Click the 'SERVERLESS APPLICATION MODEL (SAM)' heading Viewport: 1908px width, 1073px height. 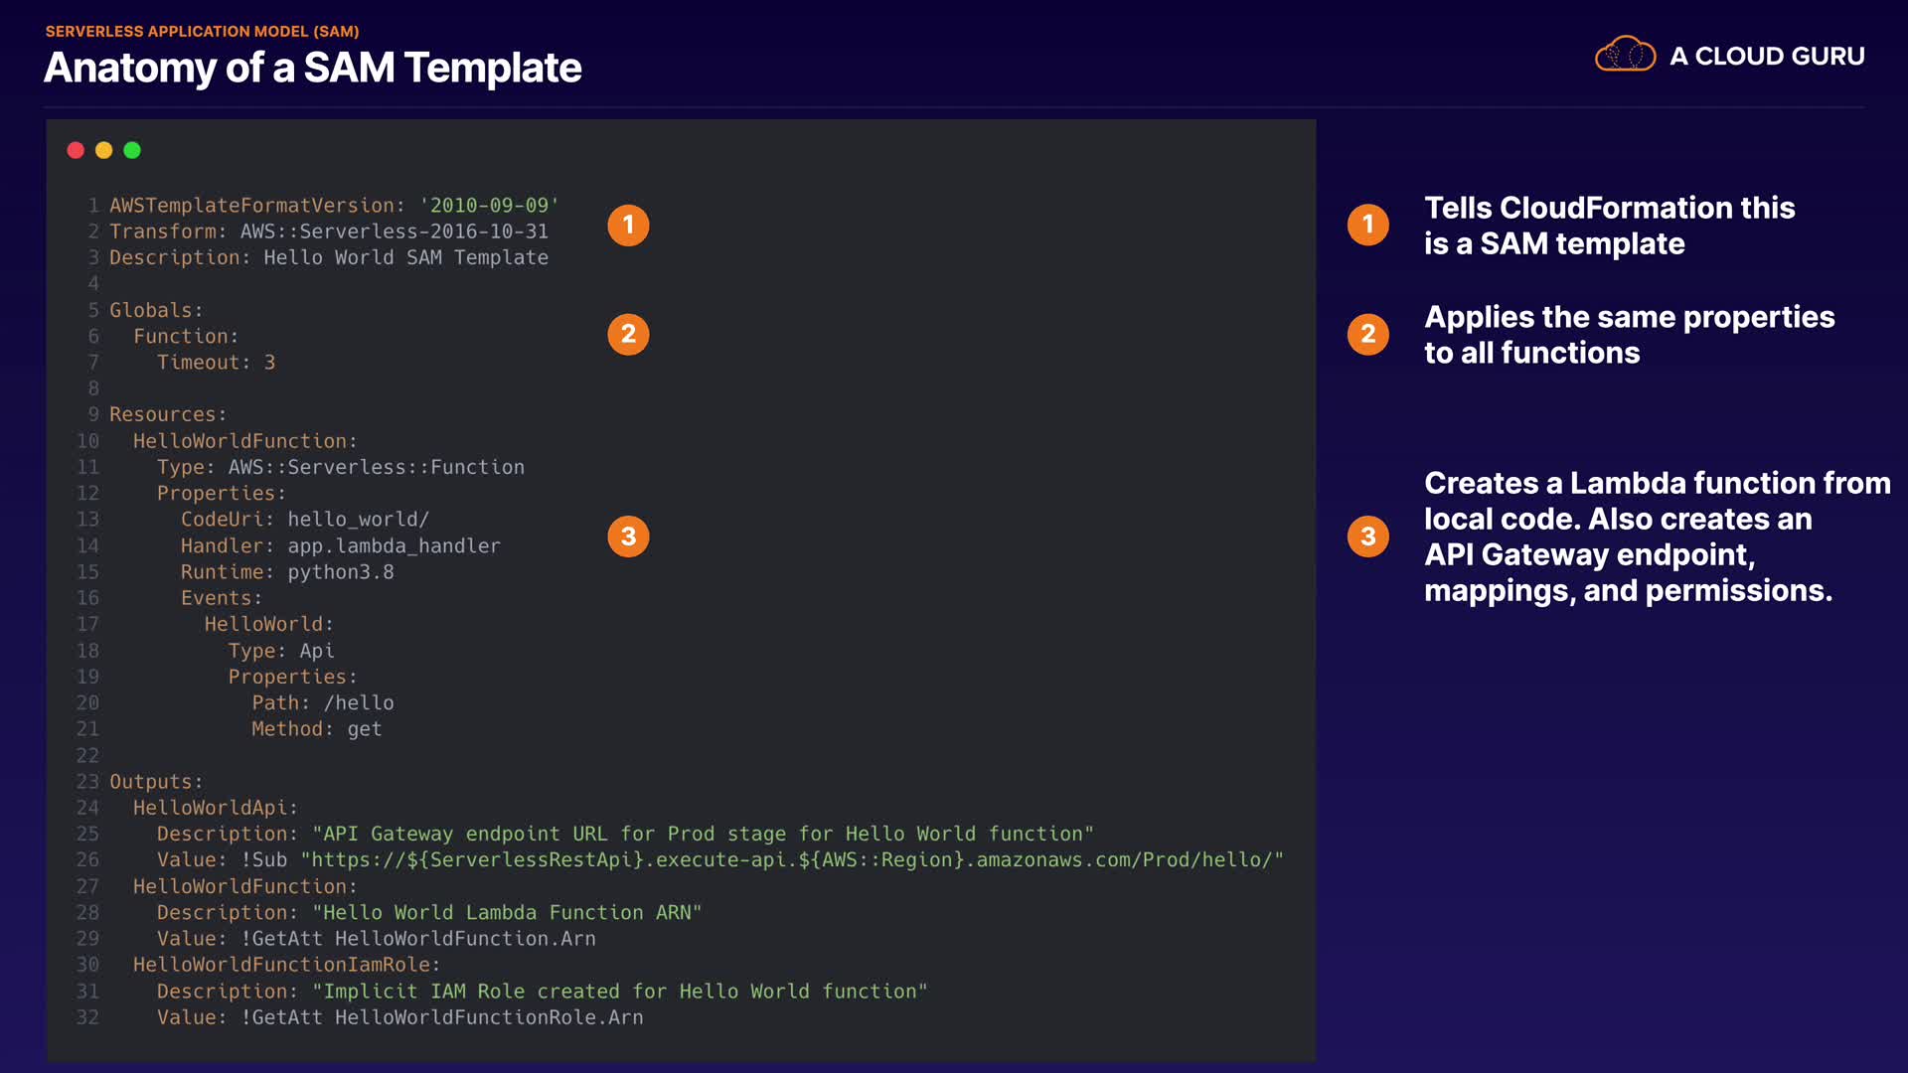[x=202, y=31]
